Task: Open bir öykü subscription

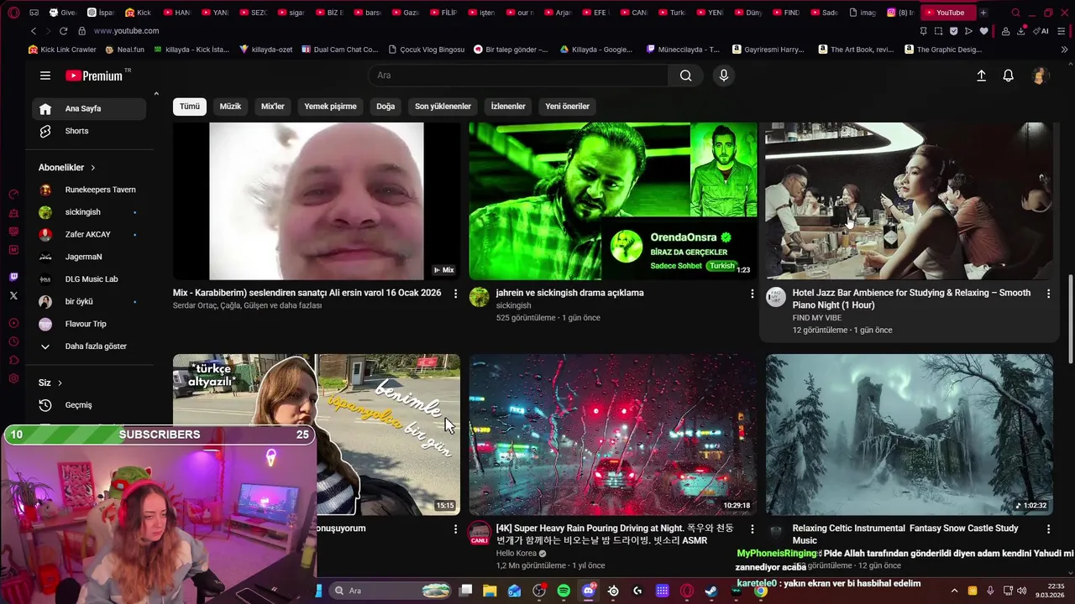Action: pyautogui.click(x=89, y=302)
